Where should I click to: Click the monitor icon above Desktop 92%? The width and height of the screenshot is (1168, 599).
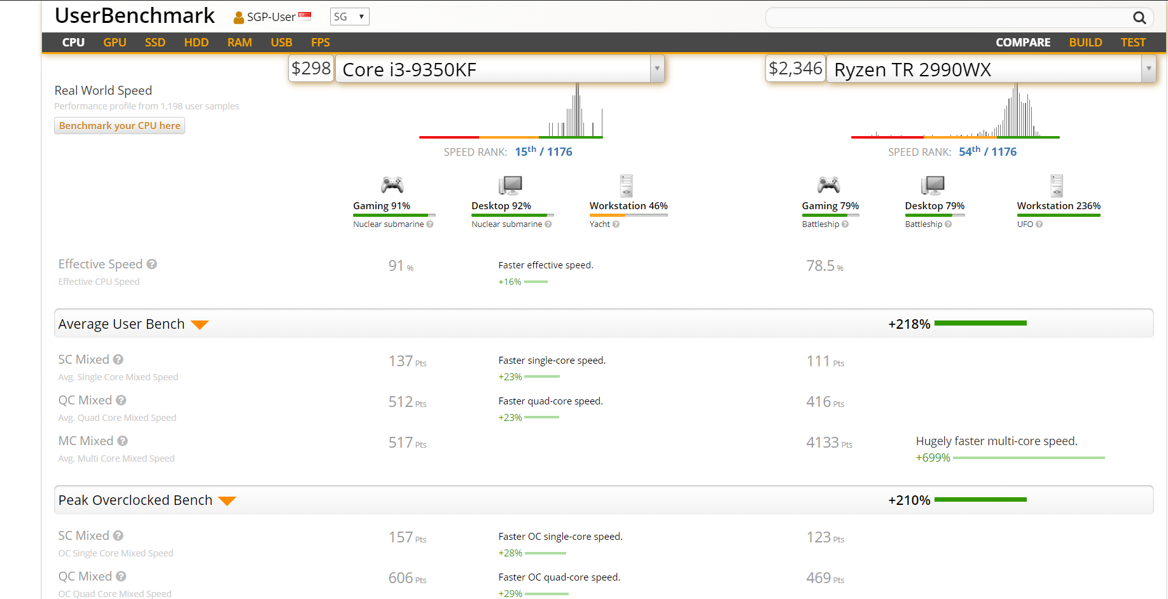pos(510,185)
